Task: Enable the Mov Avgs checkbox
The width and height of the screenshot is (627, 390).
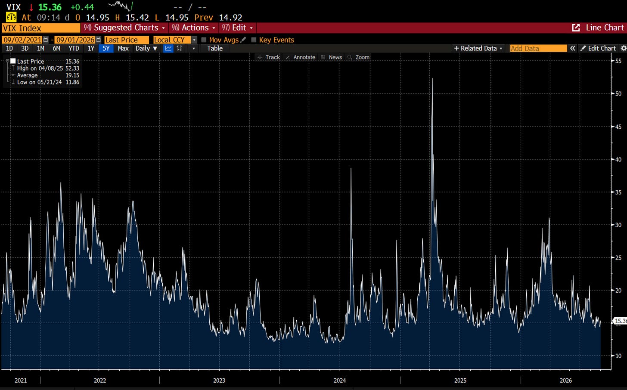Action: (204, 40)
